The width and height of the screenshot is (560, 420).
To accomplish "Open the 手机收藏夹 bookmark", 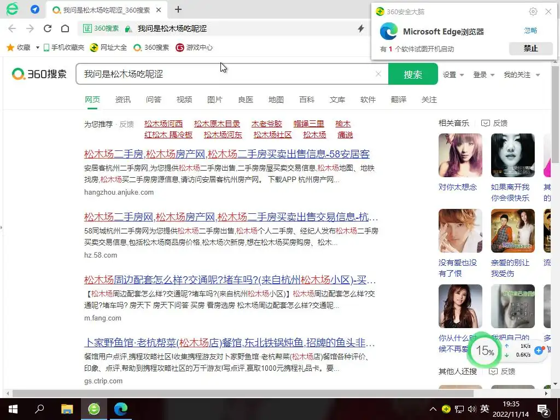I will [x=64, y=48].
